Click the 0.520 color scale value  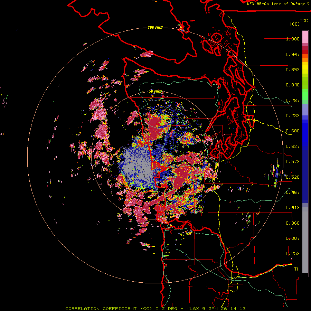tap(293, 177)
